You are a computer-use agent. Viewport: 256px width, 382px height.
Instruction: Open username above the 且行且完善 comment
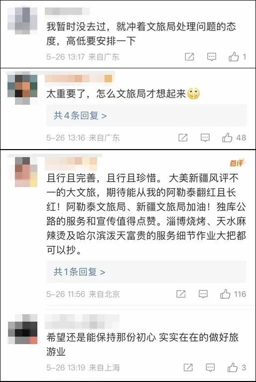[x=71, y=164]
